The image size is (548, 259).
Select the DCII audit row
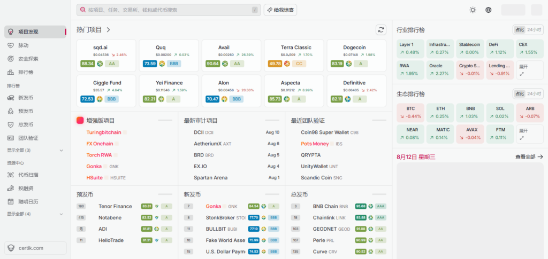click(x=232, y=132)
